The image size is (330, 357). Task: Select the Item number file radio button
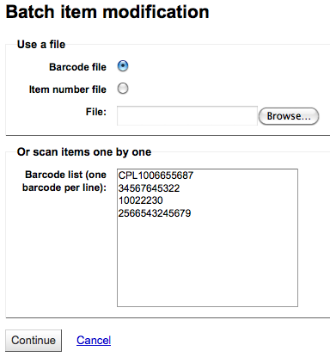[x=123, y=89]
